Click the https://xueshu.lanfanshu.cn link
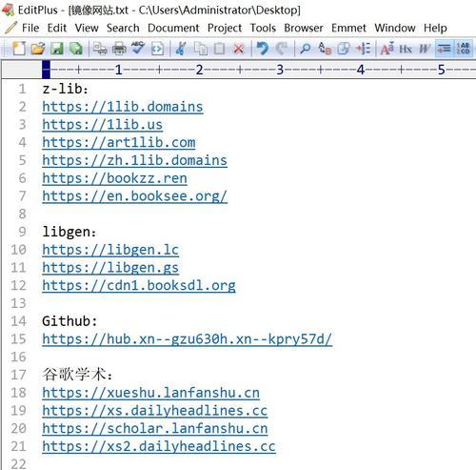 [150, 393]
